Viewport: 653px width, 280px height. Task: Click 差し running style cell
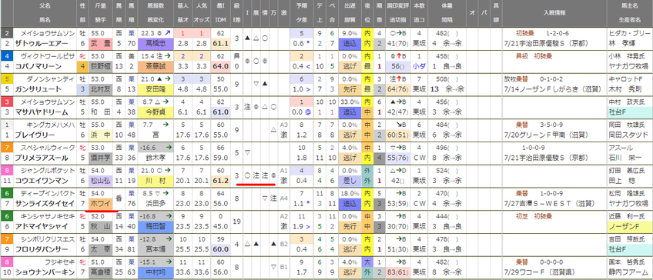[349, 180]
